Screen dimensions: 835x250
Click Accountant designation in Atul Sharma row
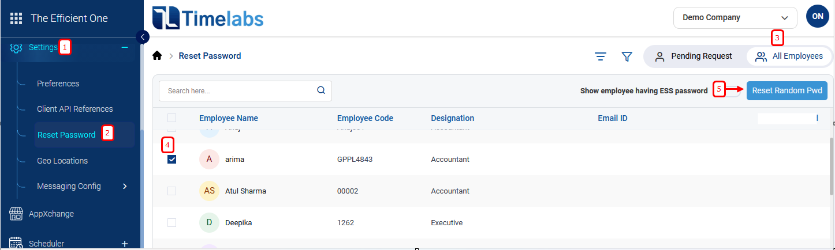coord(450,191)
